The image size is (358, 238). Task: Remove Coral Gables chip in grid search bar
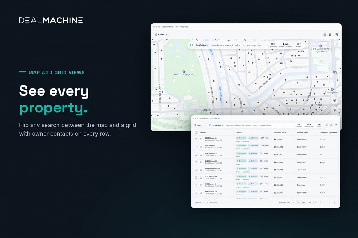tap(223, 126)
